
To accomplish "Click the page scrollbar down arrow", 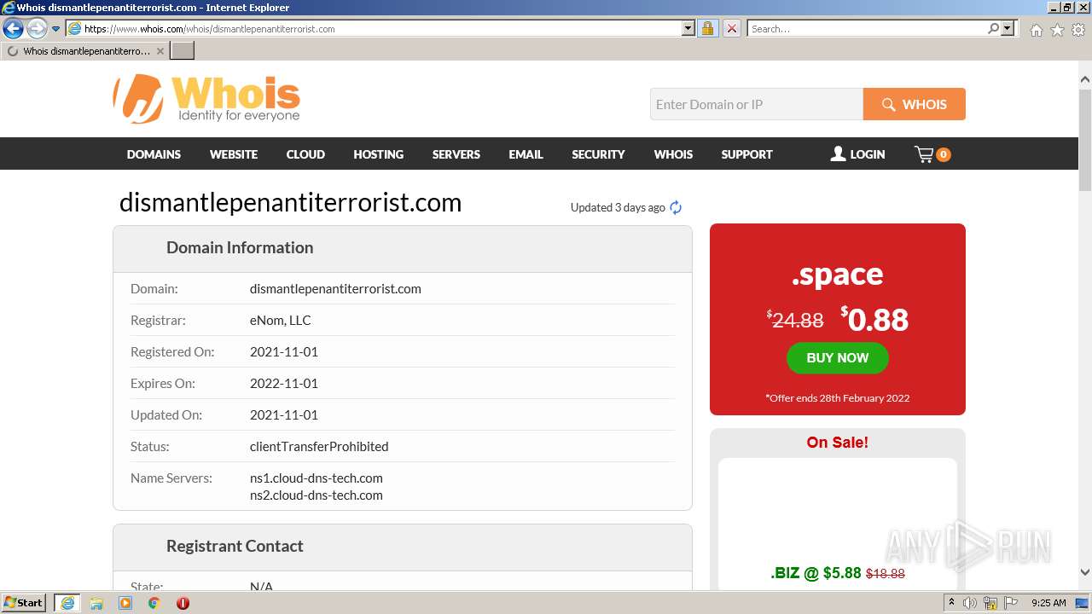I will tap(1084, 572).
